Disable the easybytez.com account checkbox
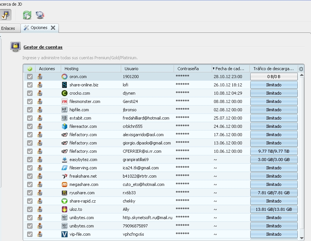The image size is (311, 241). [30, 160]
